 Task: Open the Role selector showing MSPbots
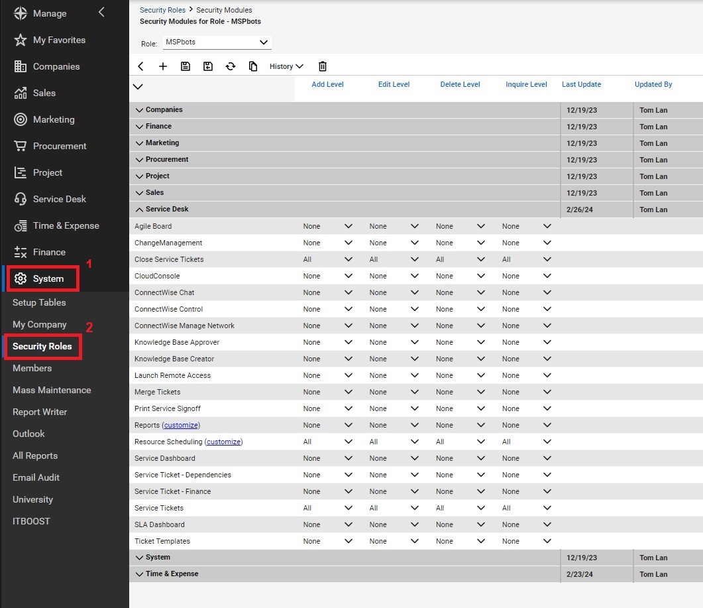tap(217, 42)
